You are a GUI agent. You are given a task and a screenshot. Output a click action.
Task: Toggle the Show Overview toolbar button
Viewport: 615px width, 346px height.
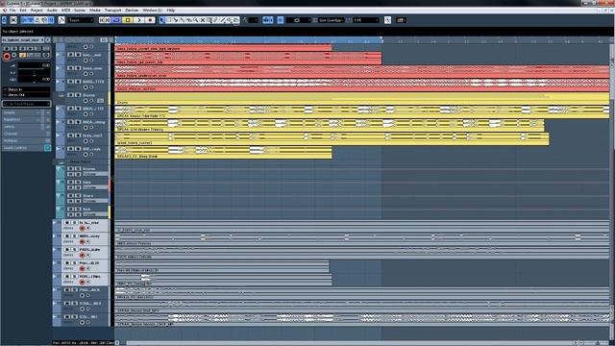(x=37, y=20)
